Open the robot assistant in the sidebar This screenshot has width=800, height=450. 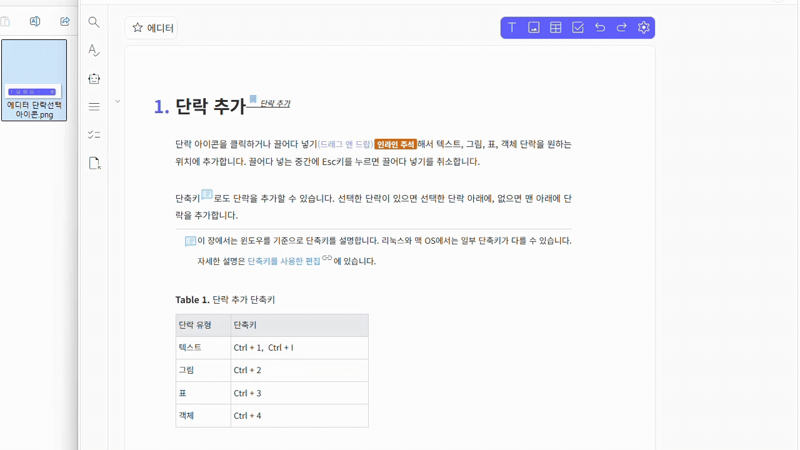[x=94, y=79]
